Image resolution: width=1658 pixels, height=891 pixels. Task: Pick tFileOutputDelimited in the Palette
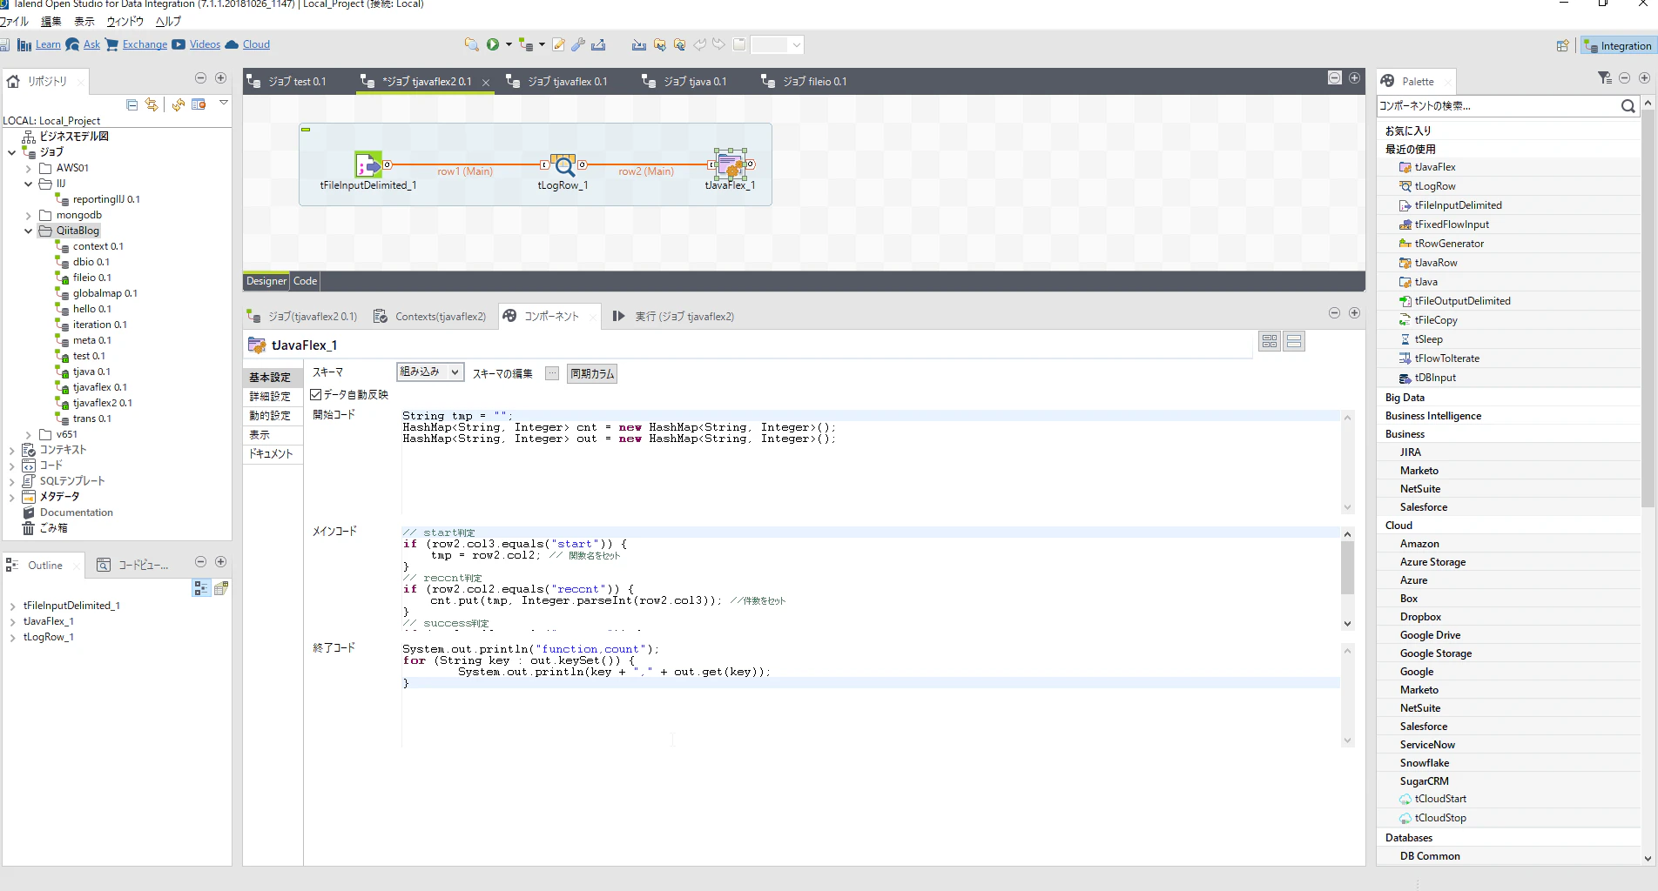click(x=1462, y=301)
